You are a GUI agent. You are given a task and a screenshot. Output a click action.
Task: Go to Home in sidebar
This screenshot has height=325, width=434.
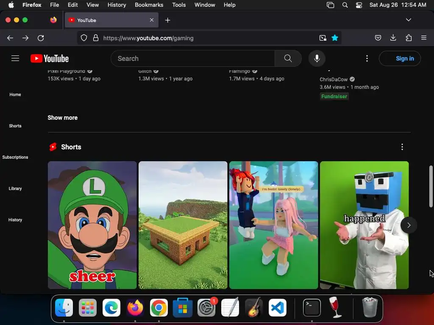15,94
